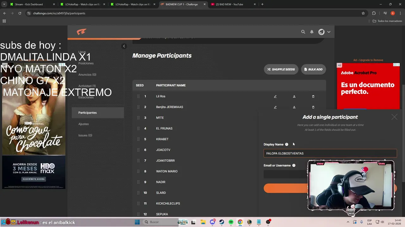Click the Display Name help icon
The width and height of the screenshot is (405, 227).
pyautogui.click(x=287, y=144)
